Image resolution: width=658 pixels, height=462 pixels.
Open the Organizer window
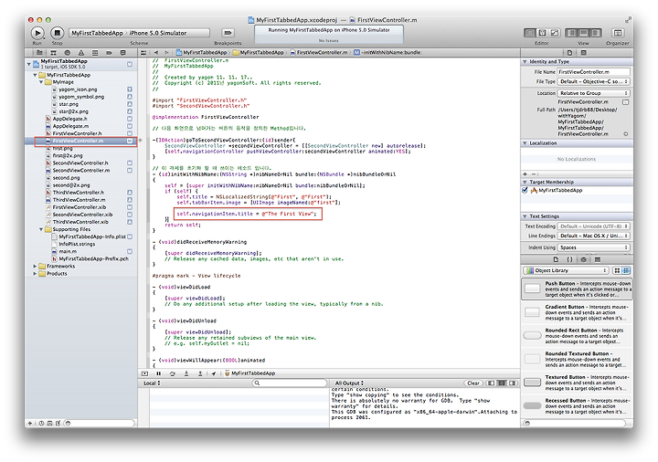(x=617, y=33)
